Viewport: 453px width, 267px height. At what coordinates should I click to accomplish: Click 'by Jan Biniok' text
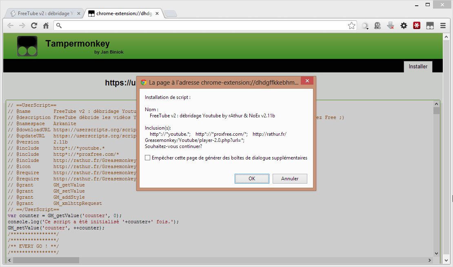tap(109, 52)
